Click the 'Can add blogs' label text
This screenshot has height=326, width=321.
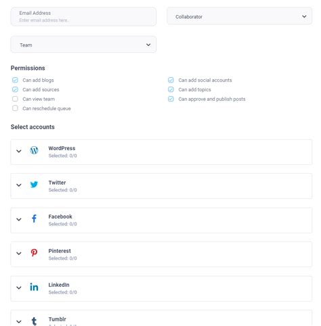coord(38,80)
